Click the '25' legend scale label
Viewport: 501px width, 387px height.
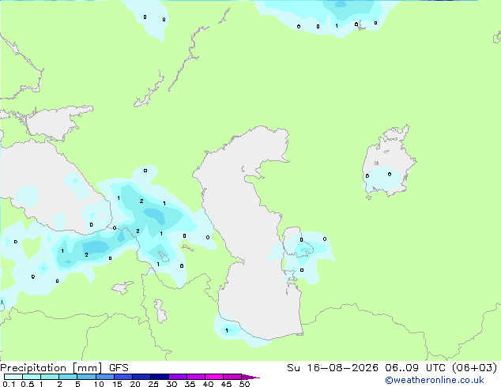tap(153, 384)
